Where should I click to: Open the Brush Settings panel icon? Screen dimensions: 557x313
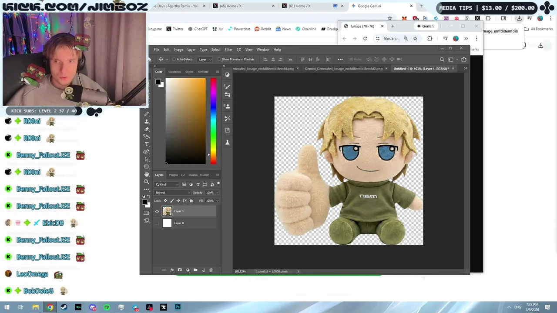coord(227,94)
